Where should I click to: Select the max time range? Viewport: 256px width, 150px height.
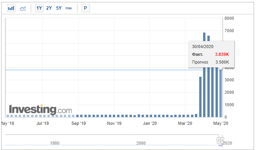coord(69,8)
